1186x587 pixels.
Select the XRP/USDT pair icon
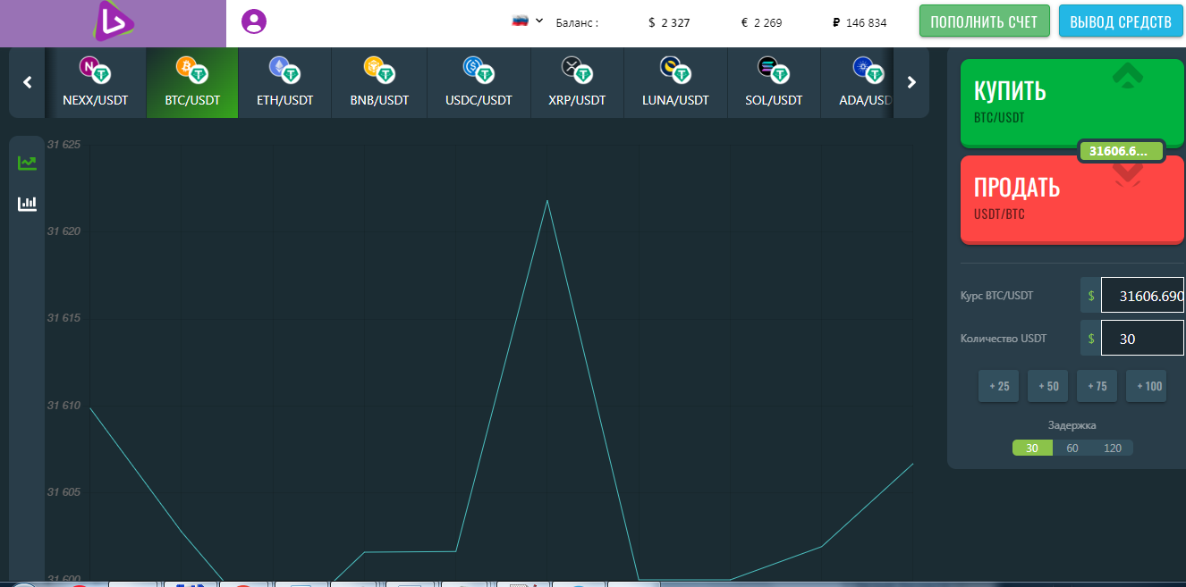(x=577, y=70)
